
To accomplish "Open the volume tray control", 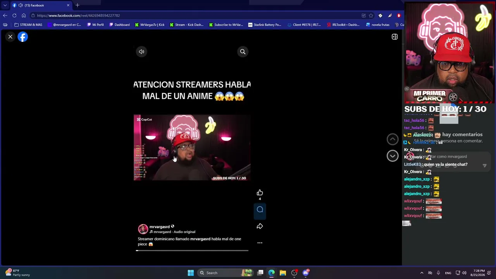I will click(x=465, y=273).
